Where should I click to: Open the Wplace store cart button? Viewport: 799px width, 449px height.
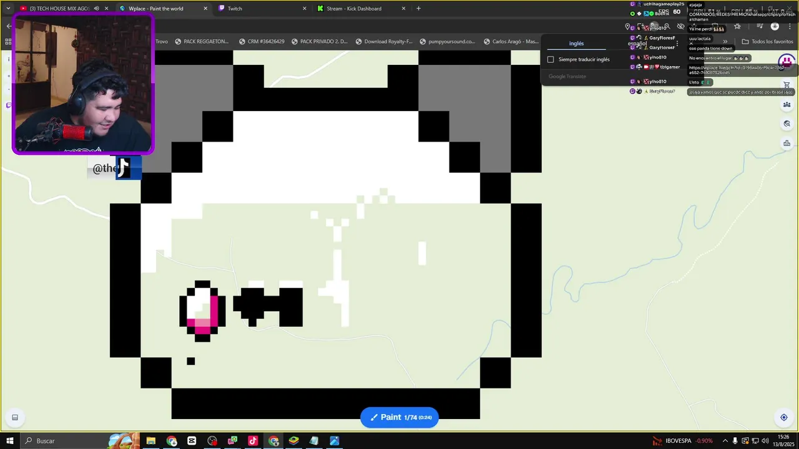point(787,85)
